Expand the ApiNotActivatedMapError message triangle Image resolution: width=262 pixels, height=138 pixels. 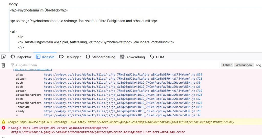pyautogui.click(x=9, y=128)
